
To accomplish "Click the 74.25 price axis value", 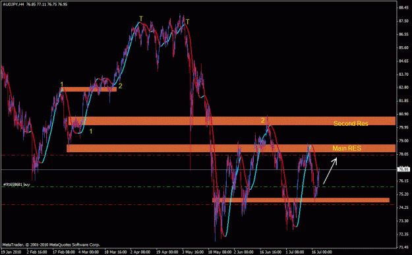I will click(403, 208).
